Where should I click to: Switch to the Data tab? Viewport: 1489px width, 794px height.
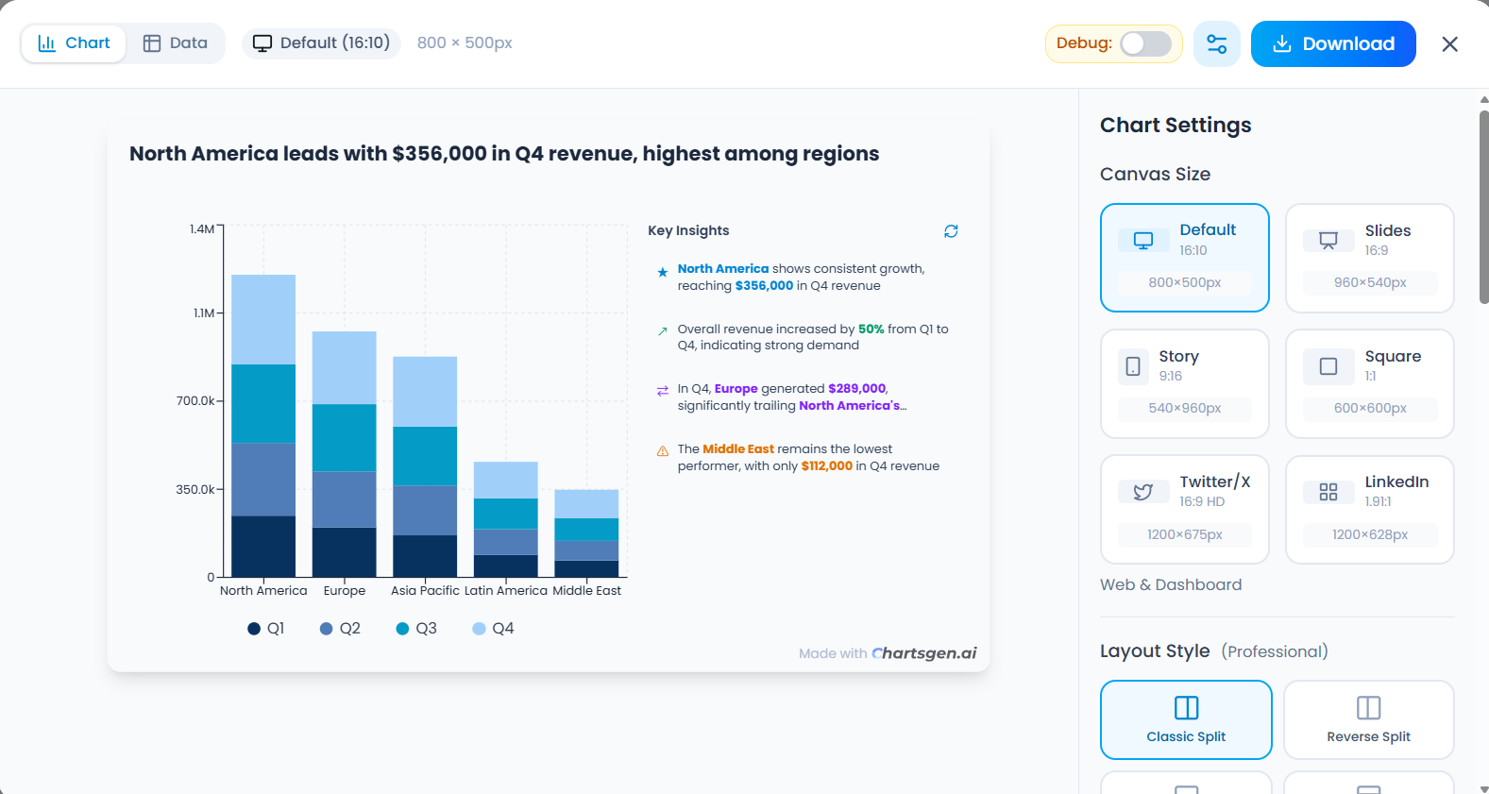176,43
